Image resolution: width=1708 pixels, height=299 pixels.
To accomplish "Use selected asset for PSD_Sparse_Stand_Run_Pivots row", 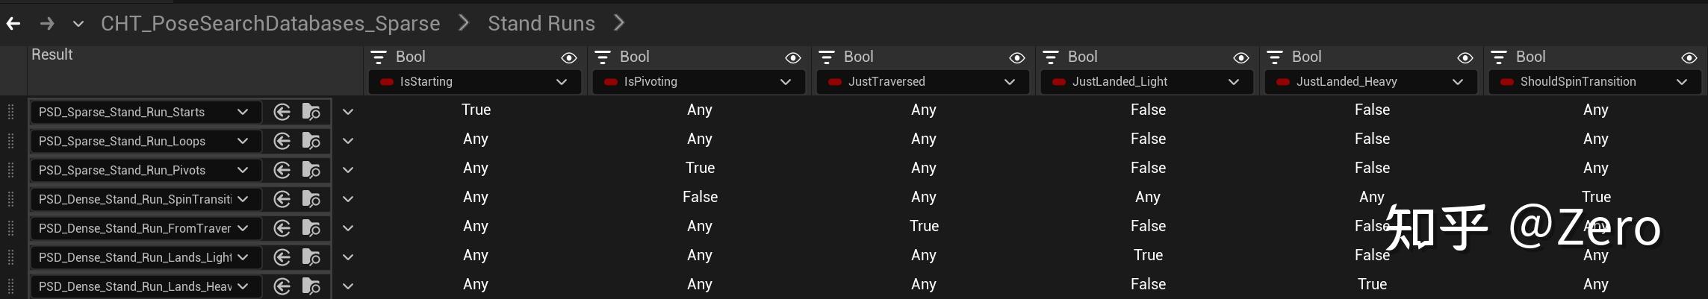I will pos(282,171).
